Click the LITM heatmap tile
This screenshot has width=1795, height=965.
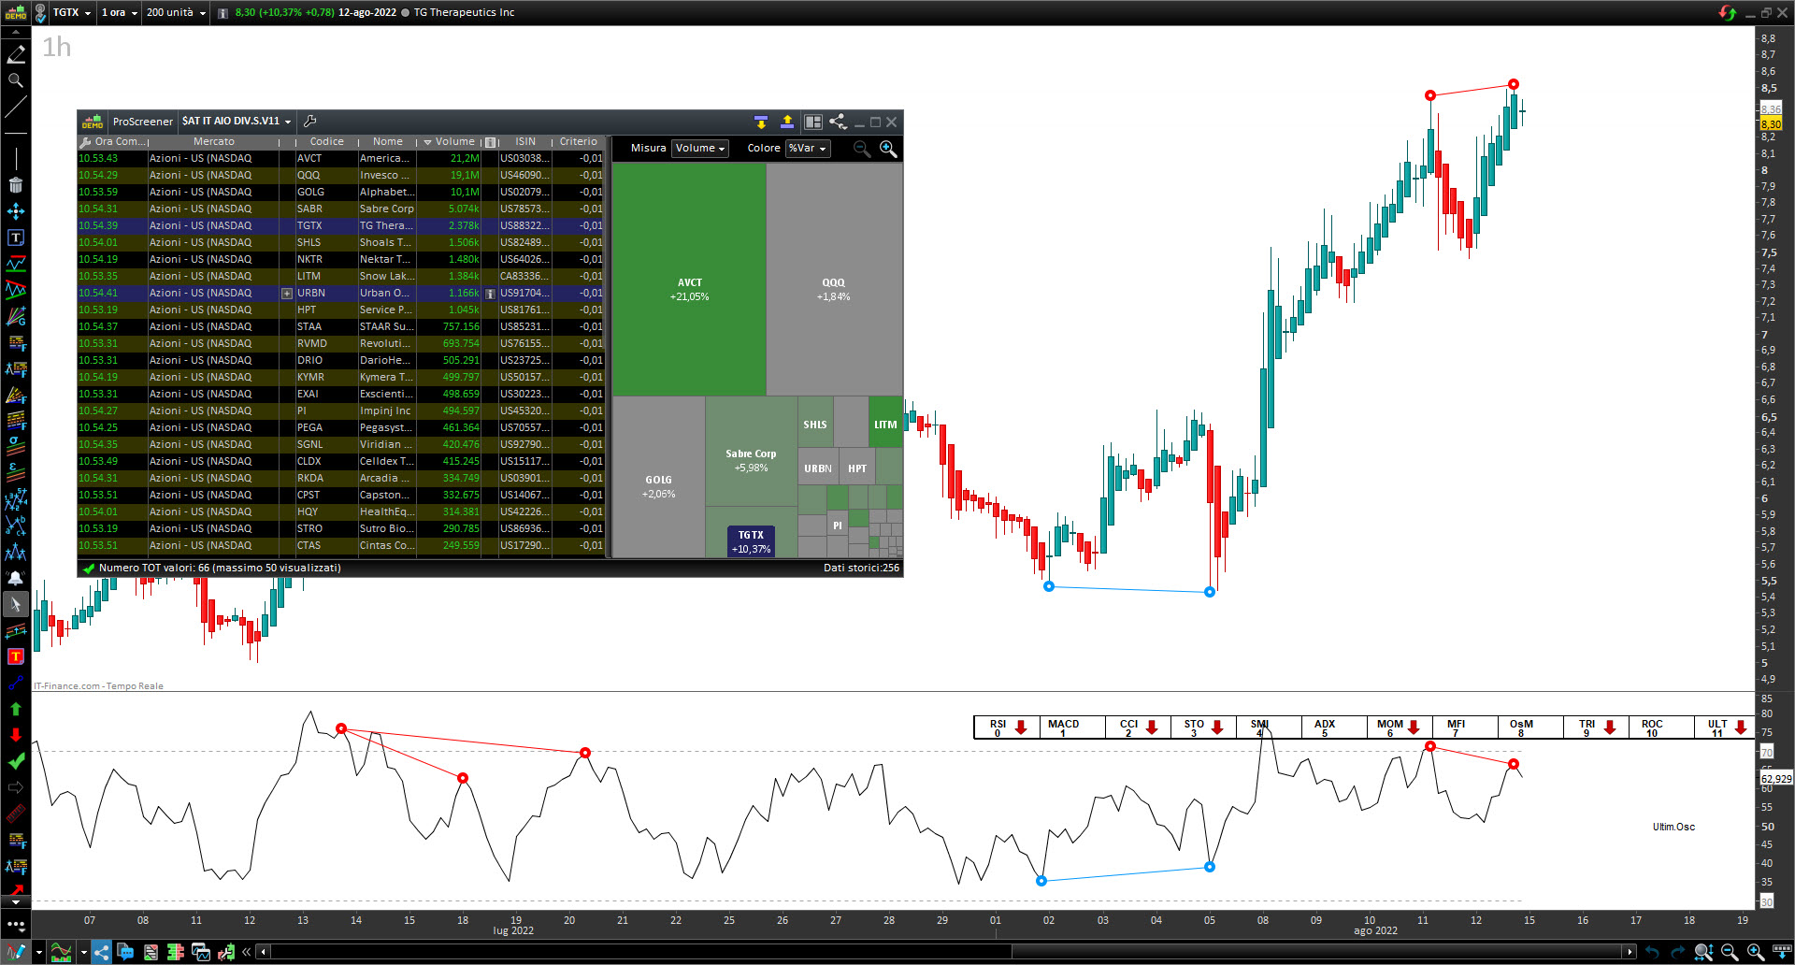884,421
